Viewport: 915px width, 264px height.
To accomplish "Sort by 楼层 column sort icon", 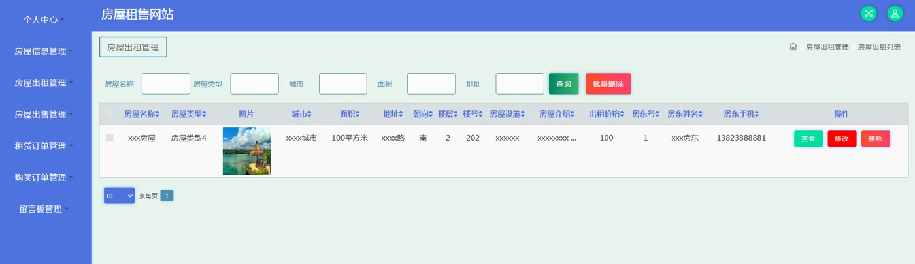I will 456,114.
